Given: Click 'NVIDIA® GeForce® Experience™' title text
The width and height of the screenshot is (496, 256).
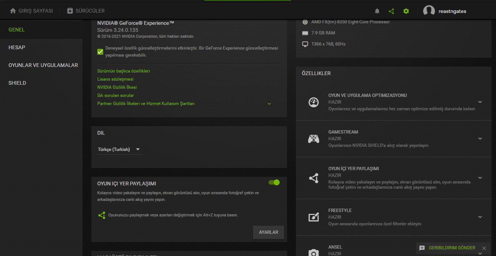Looking at the screenshot, I should coord(135,23).
